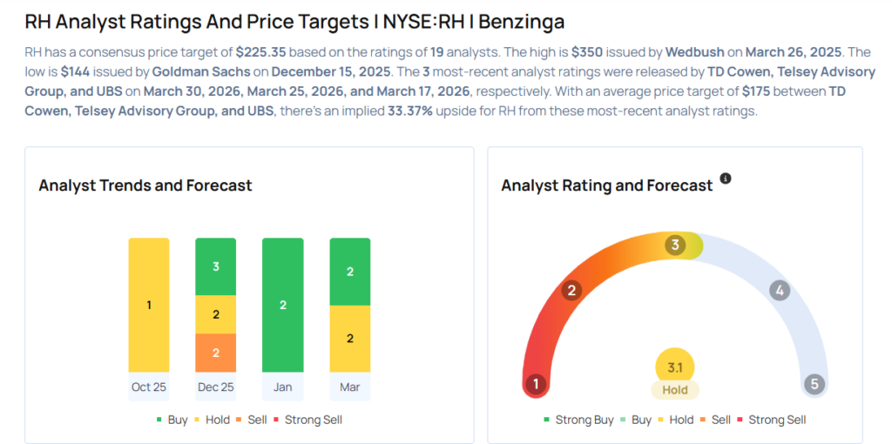Toggle Hold series in trends legend

212,420
